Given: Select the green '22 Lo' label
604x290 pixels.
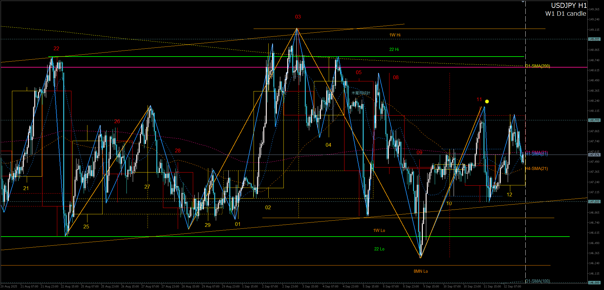Looking at the screenshot, I should (x=379, y=249).
